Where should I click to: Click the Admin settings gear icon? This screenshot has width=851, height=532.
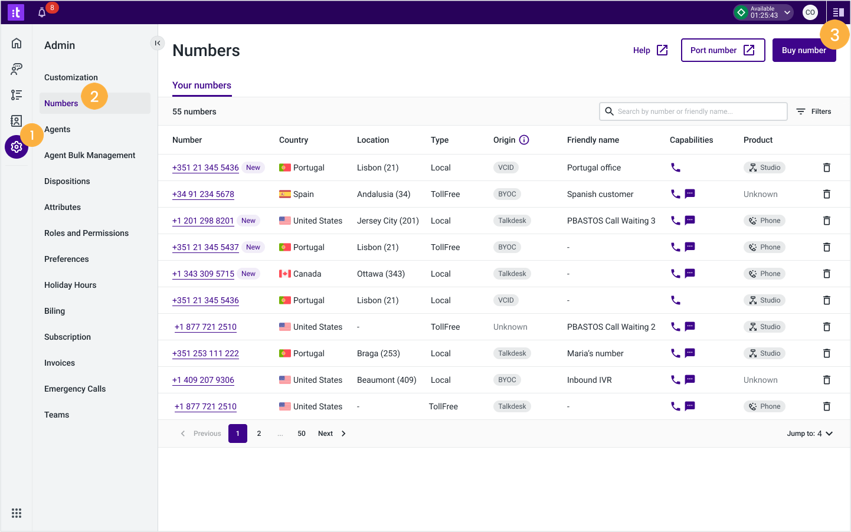pos(17,146)
